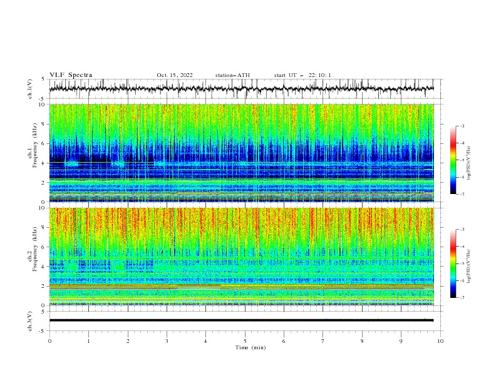Click the "2" tick on the time axis
Screen dimensions: 496x383
pyautogui.click(x=128, y=341)
